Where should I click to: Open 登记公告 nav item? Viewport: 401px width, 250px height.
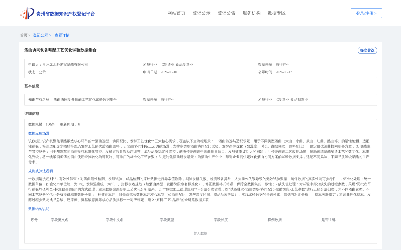(227, 13)
